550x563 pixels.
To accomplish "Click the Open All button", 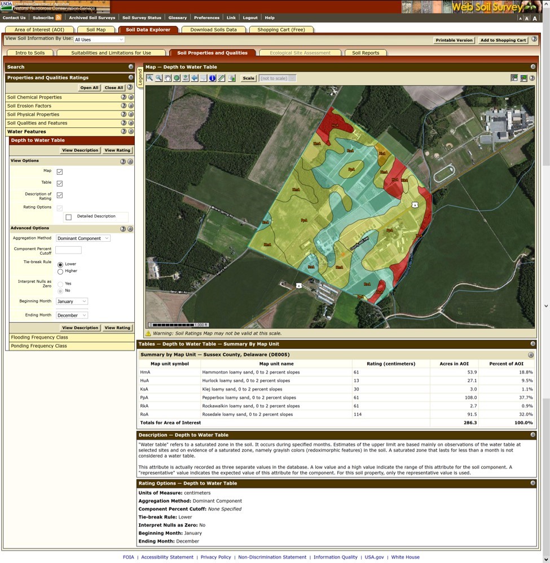I will coord(89,88).
